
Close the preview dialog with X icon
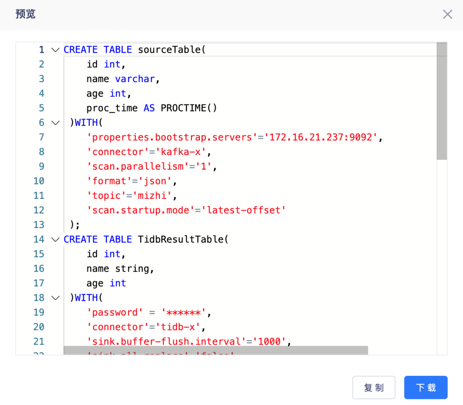point(447,14)
